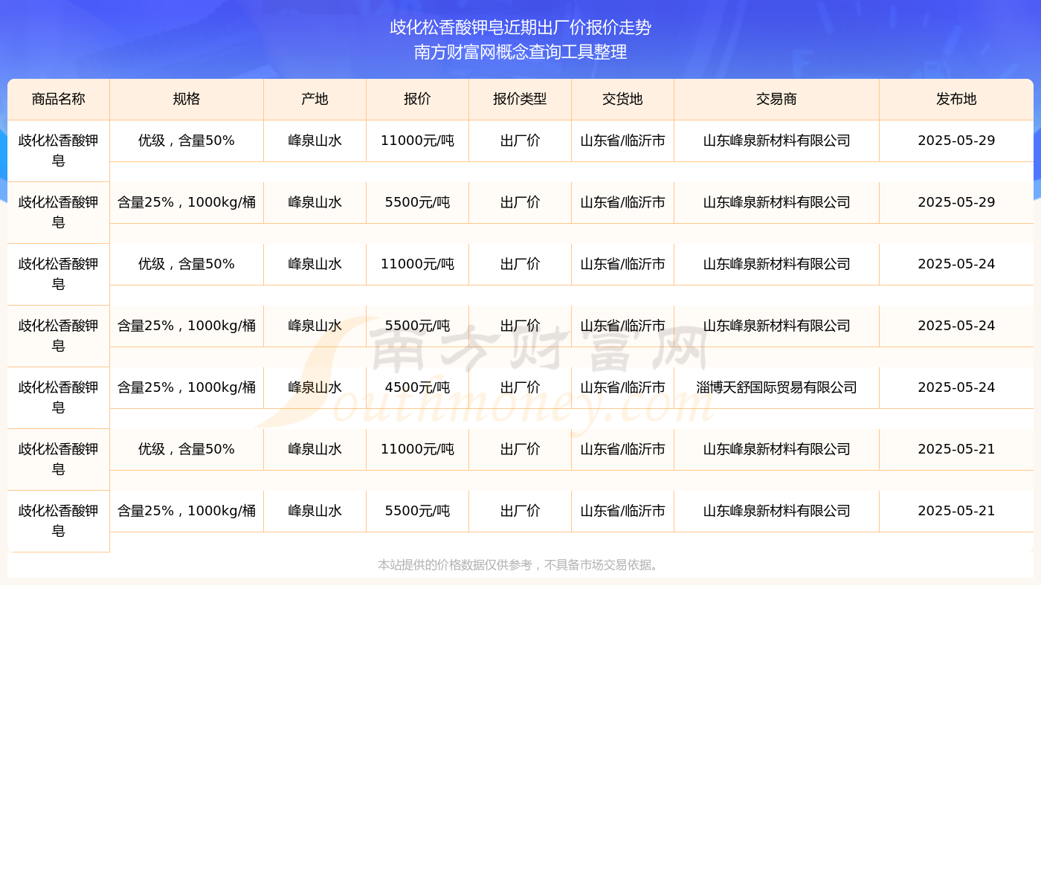Click the 报价类型 column header
The width and height of the screenshot is (1041, 896).
tap(520, 99)
